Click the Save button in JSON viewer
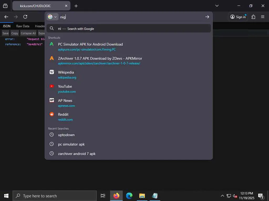The width and height of the screenshot is (269, 201). pos(6,33)
